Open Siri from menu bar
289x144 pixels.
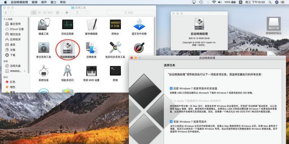click(277, 2)
